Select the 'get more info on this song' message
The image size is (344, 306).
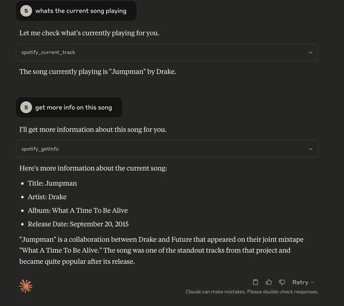pyautogui.click(x=74, y=107)
